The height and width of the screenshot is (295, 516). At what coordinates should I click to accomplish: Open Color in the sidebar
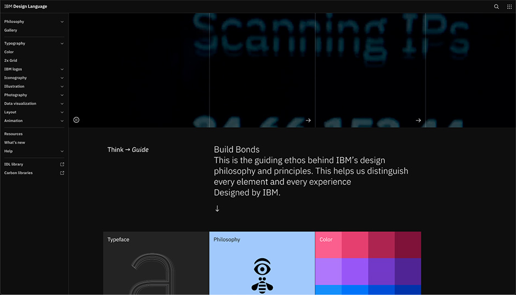(9, 52)
